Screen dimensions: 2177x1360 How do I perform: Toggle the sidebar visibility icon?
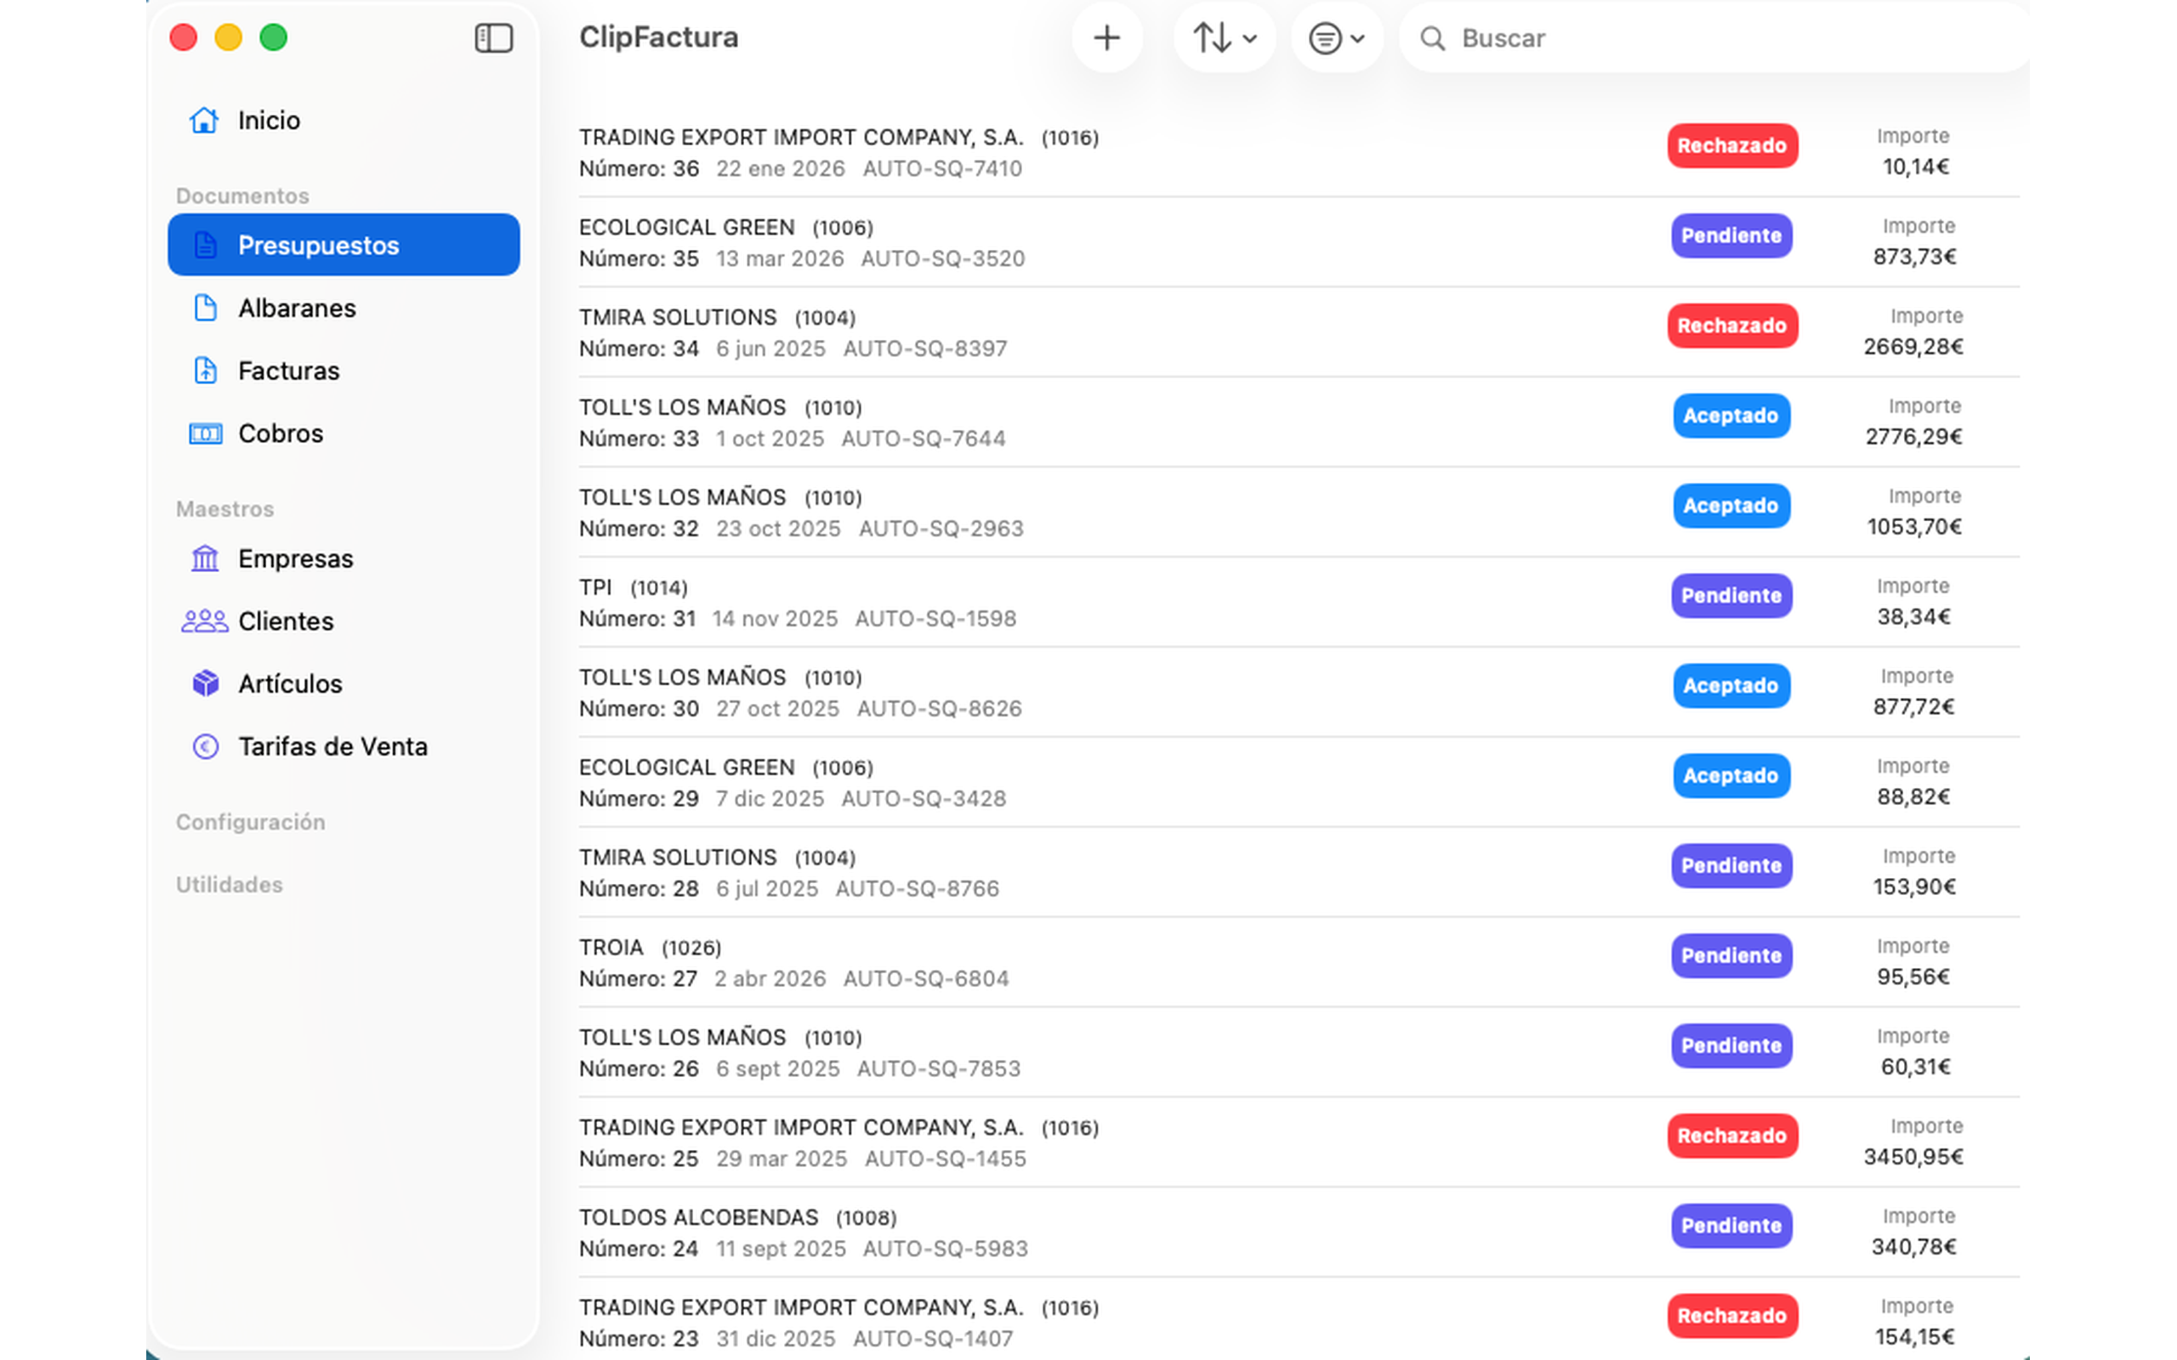[x=493, y=37]
